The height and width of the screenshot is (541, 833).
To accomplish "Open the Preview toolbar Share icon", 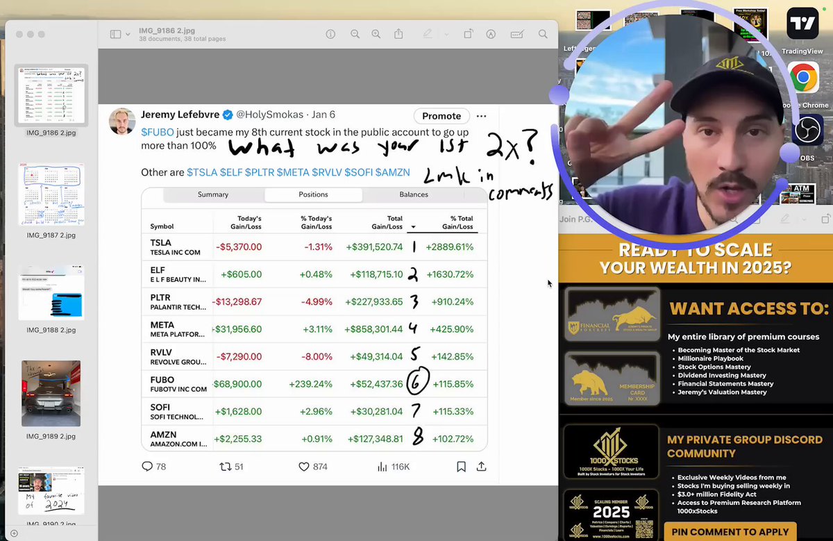I will (398, 33).
